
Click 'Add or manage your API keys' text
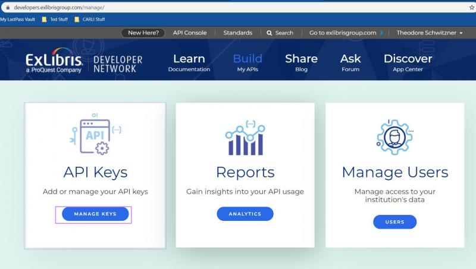coord(95,191)
